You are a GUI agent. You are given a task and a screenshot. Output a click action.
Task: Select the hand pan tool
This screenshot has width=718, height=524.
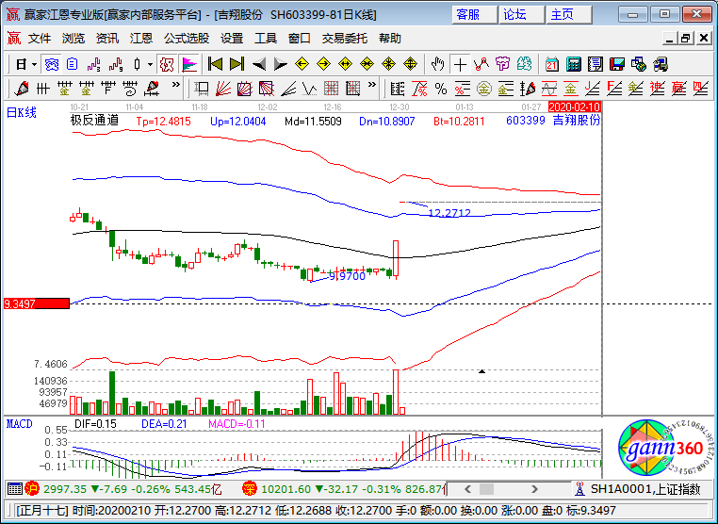pyautogui.click(x=436, y=64)
